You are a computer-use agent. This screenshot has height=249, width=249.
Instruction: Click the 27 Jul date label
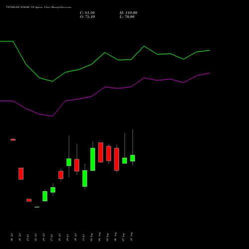(51, 238)
